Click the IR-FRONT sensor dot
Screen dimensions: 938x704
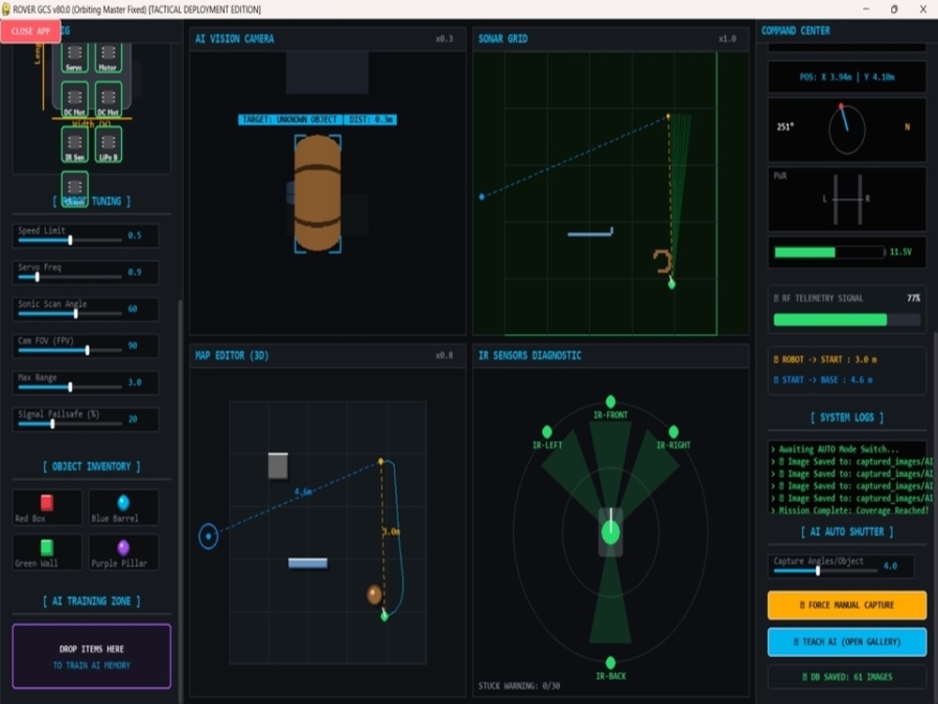coord(611,401)
